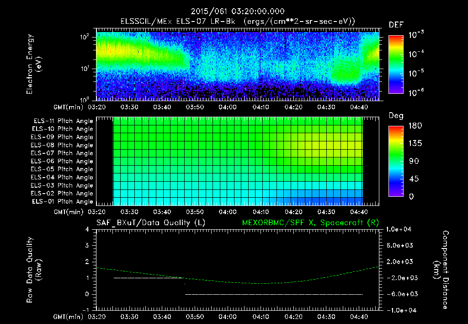The width and height of the screenshot is (468, 324).
Task: Click the 4 tick on Raw Data Quality axis
Action: (x=87, y=229)
